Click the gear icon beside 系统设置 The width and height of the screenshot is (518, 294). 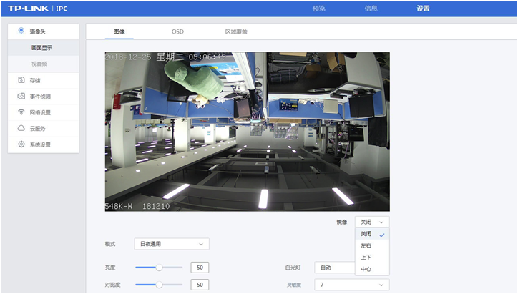[x=21, y=144]
